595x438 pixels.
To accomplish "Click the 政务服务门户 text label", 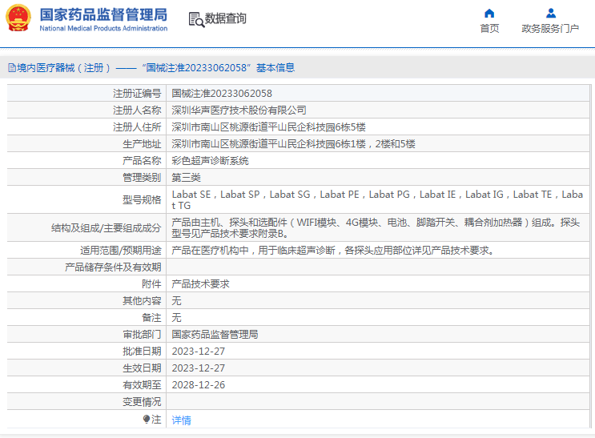I will click(550, 29).
